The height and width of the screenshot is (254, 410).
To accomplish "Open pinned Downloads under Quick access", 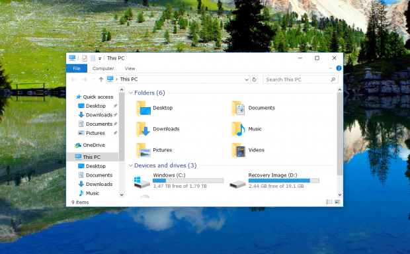I will 95,115.
